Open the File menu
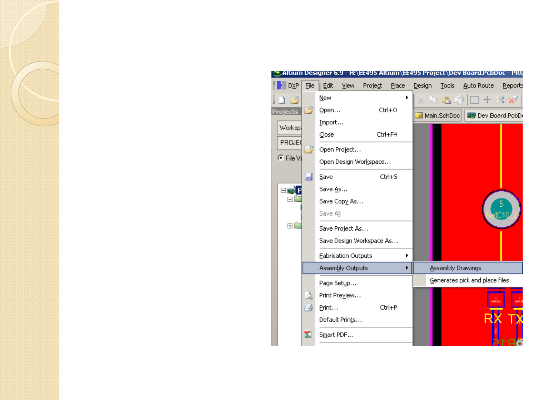The image size is (533, 400). [x=310, y=86]
